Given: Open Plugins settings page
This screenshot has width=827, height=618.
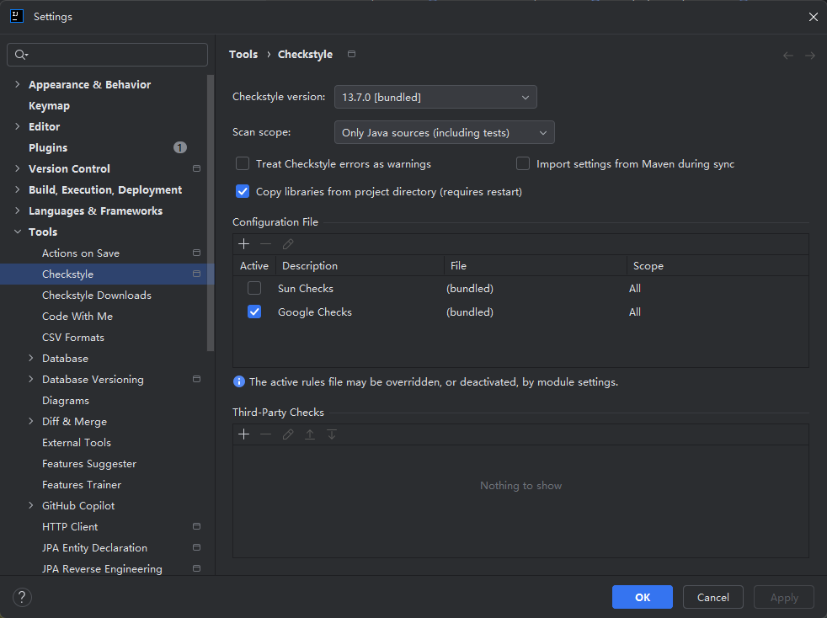Looking at the screenshot, I should click(x=48, y=147).
